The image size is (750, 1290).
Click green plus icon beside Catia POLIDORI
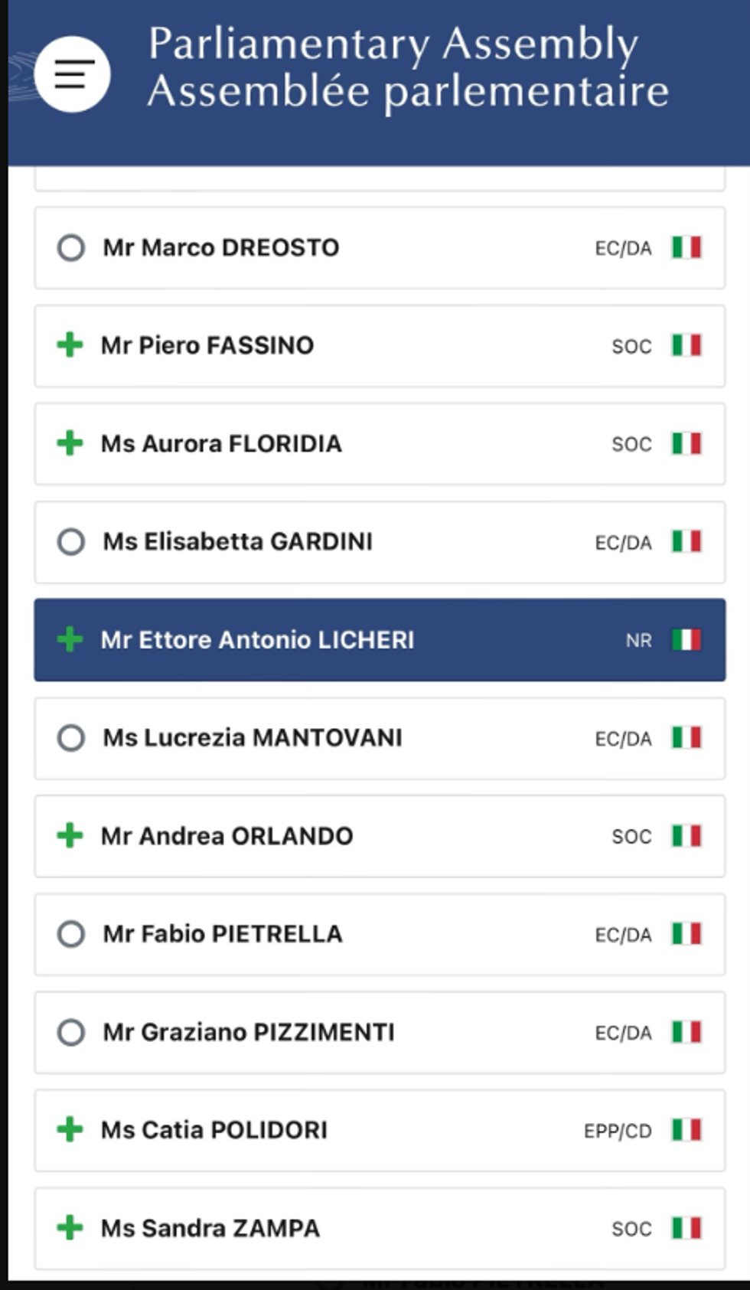pos(70,1129)
